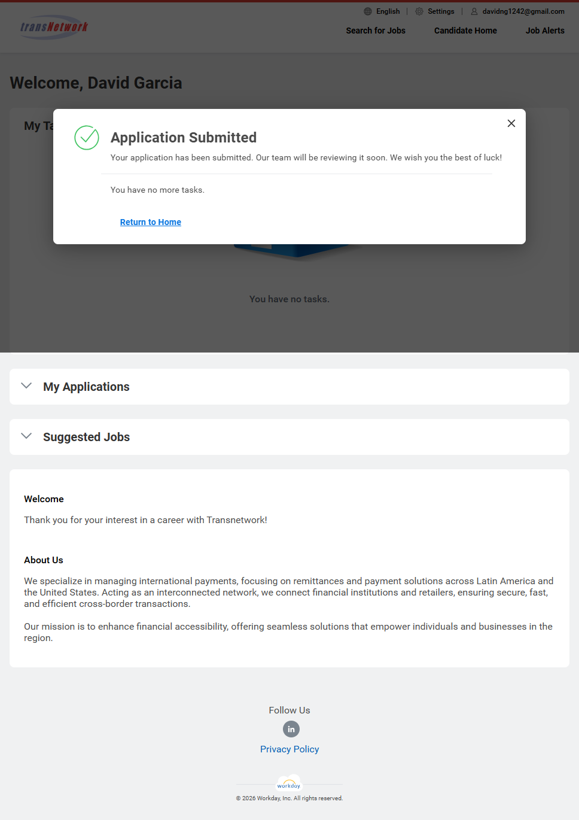Screen dimensions: 579x820
Task: Expand Suggested Jobs using its chevron
Action: coord(26,436)
